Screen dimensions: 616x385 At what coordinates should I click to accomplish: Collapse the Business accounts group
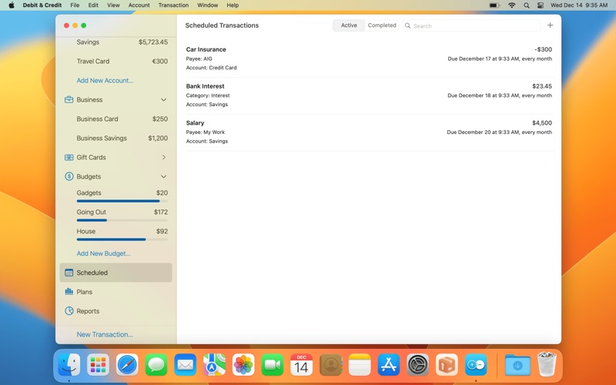coord(164,100)
